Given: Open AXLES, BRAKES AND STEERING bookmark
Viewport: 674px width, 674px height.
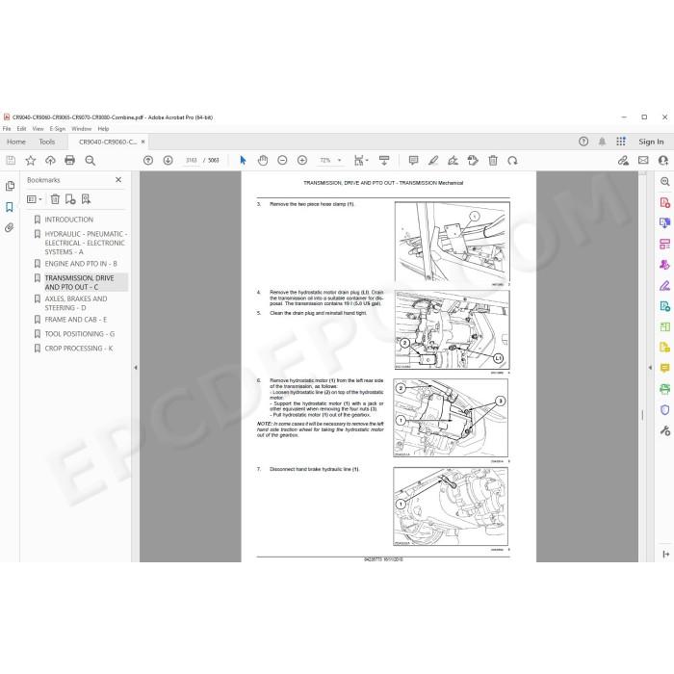Looking at the screenshot, I should 76,303.
